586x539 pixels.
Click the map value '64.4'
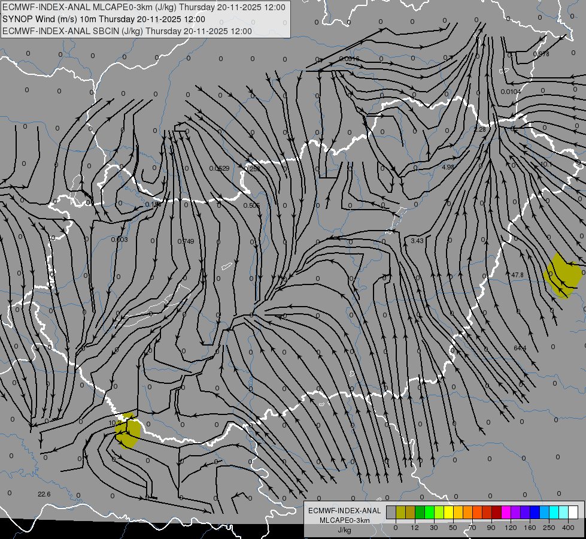point(520,348)
